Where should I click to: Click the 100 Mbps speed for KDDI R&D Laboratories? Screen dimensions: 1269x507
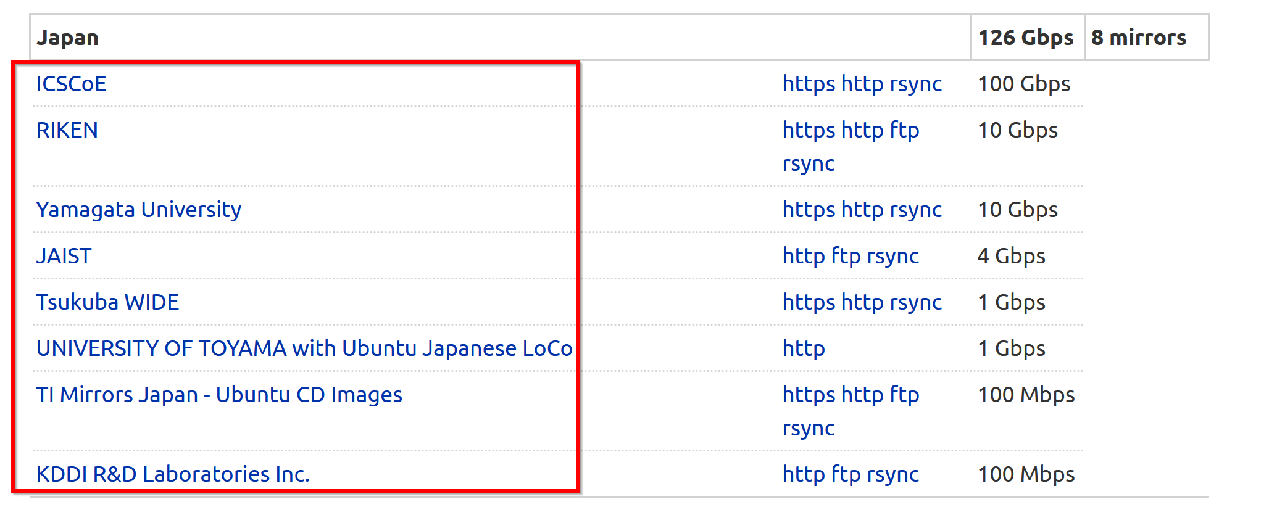(x=1026, y=474)
